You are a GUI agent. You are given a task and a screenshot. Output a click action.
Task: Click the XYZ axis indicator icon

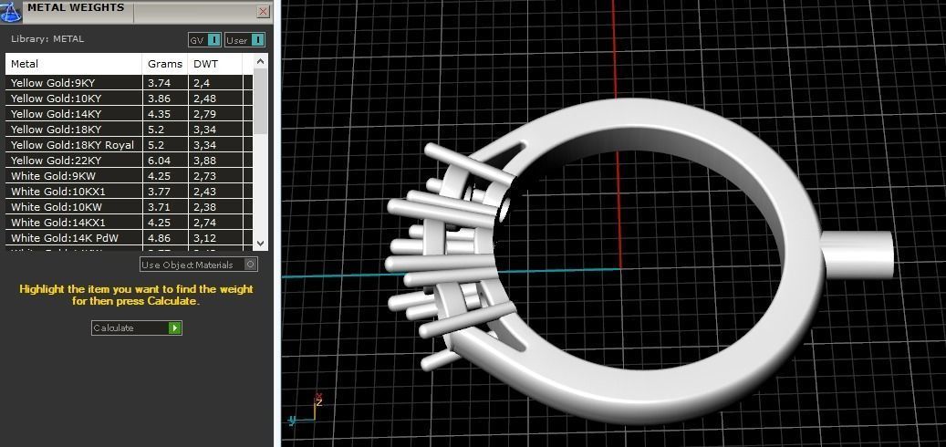[x=306, y=410]
